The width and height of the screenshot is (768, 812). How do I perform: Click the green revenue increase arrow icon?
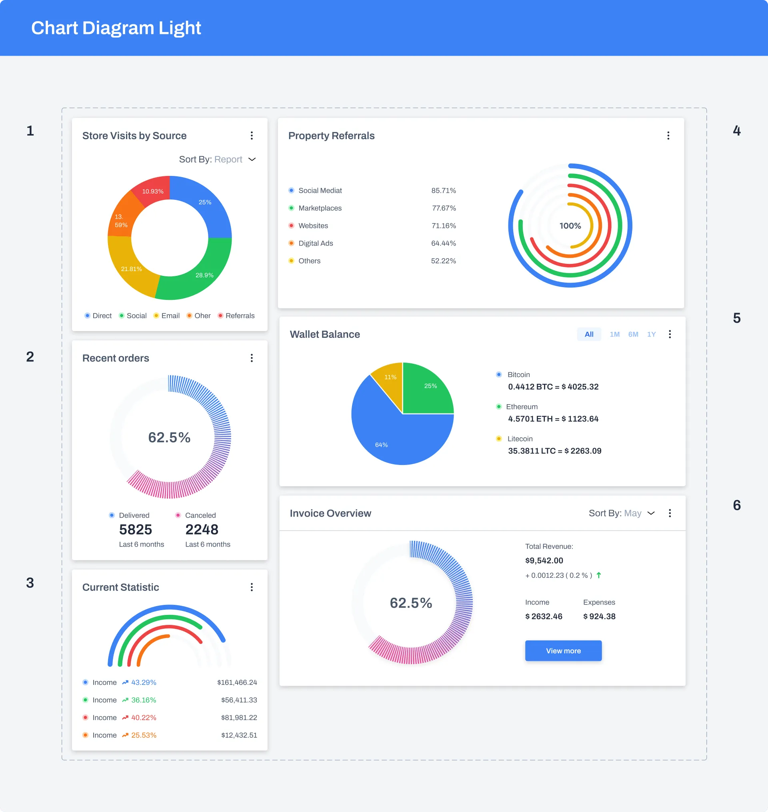[x=598, y=575]
